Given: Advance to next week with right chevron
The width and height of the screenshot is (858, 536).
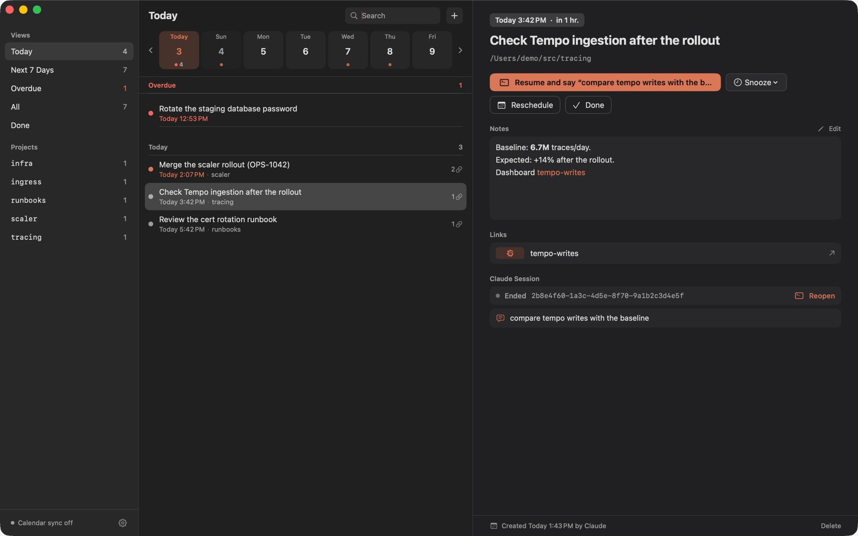Looking at the screenshot, I should tap(460, 50).
